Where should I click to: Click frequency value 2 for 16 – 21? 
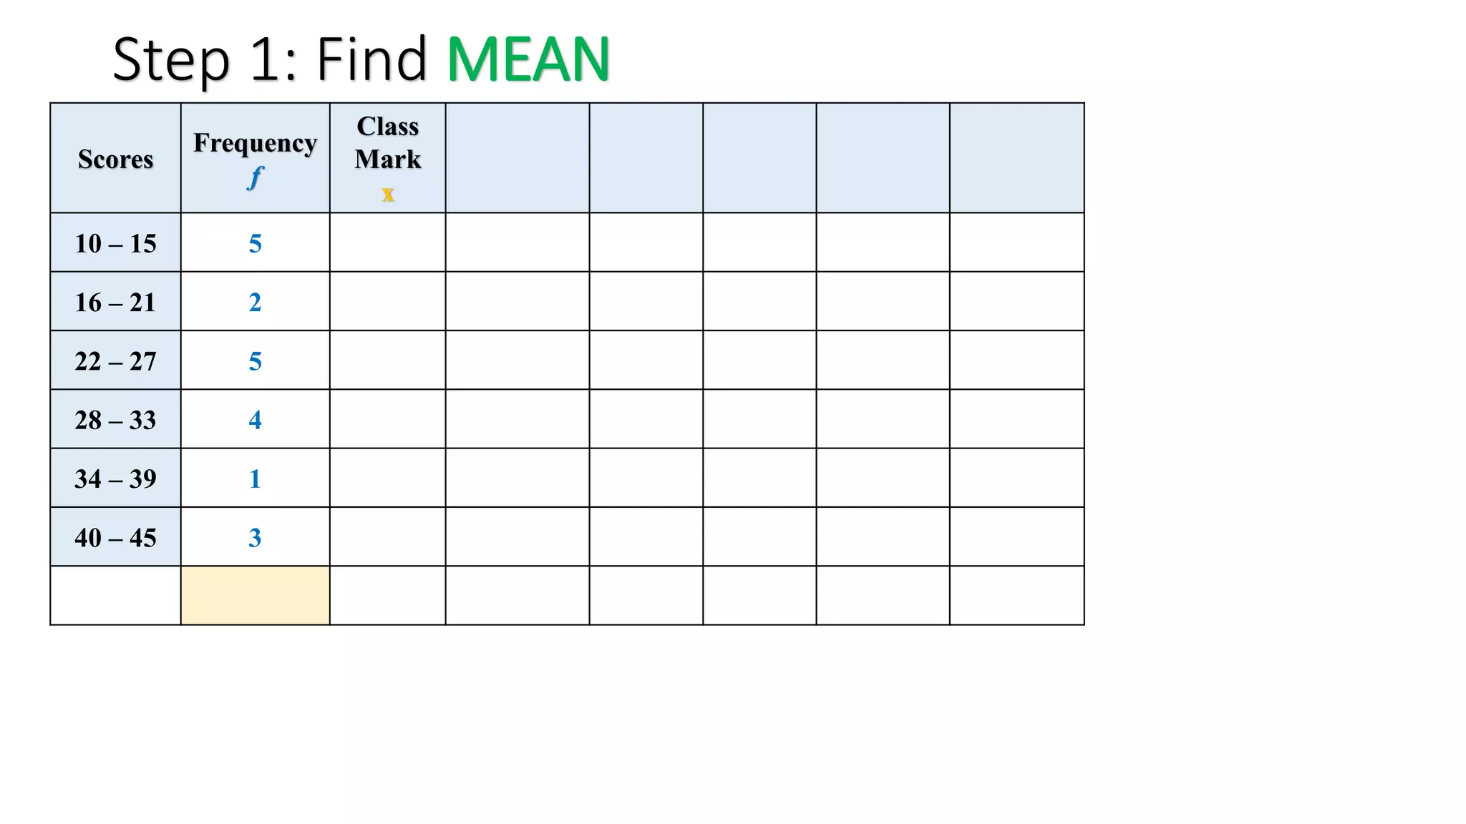256,301
